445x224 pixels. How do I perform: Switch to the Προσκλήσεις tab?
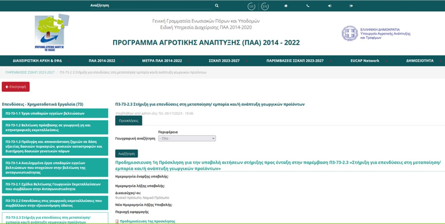tap(129, 121)
